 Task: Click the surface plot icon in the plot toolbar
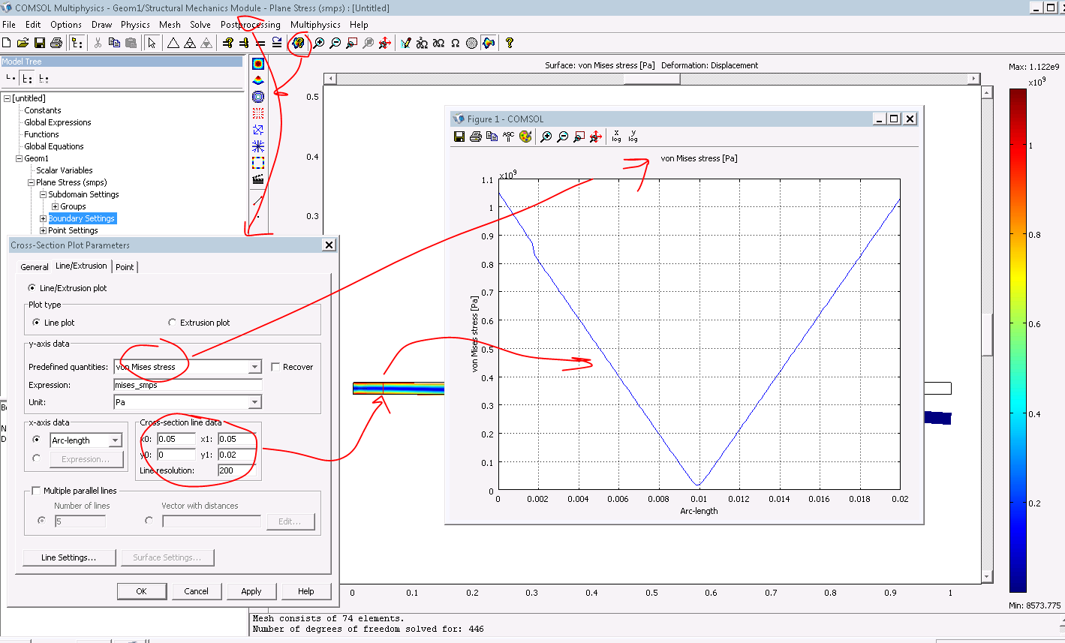[x=258, y=65]
